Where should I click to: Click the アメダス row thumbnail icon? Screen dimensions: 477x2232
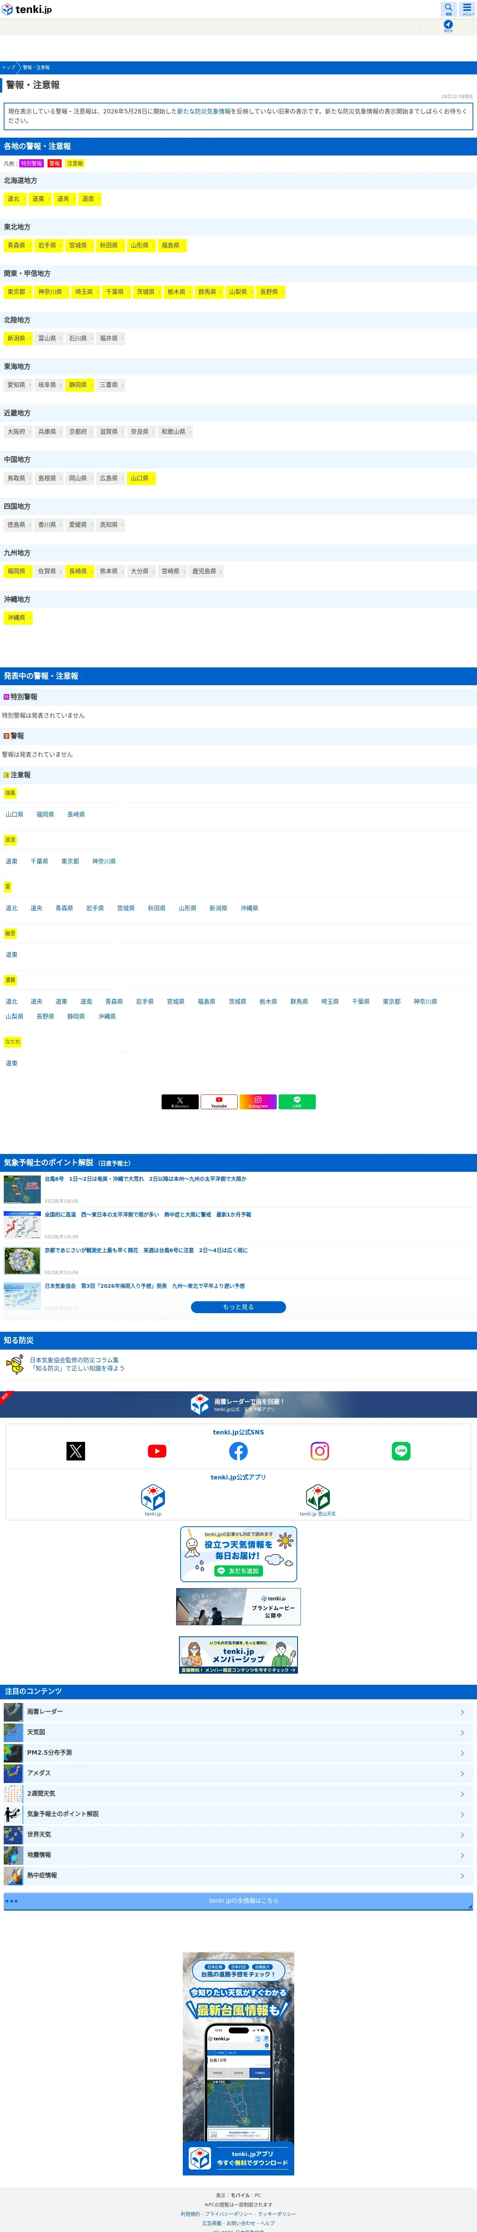coord(13,1773)
